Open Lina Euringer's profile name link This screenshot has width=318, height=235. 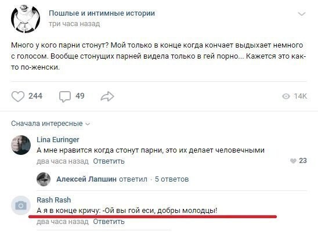pos(58,140)
